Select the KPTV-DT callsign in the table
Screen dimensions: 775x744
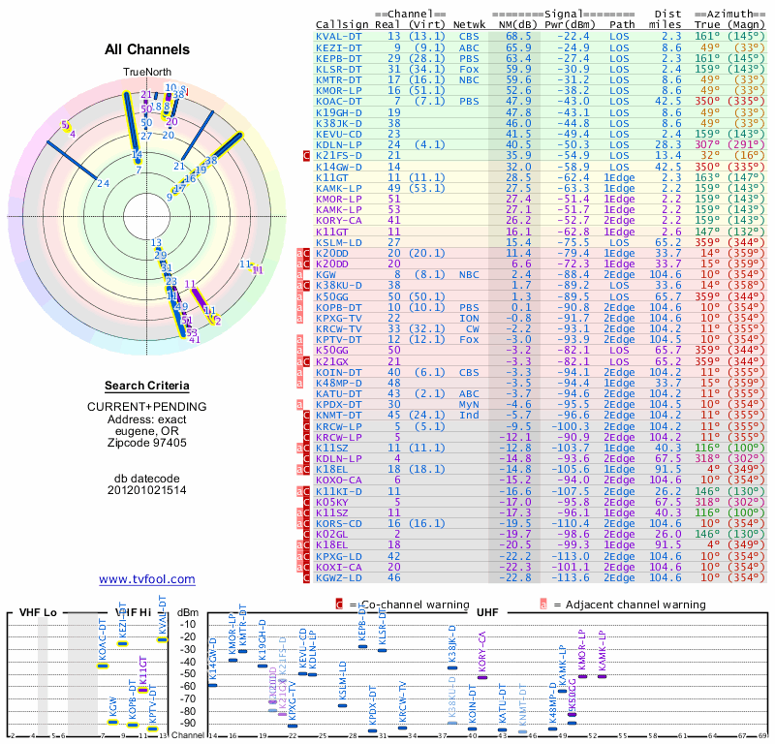338,339
